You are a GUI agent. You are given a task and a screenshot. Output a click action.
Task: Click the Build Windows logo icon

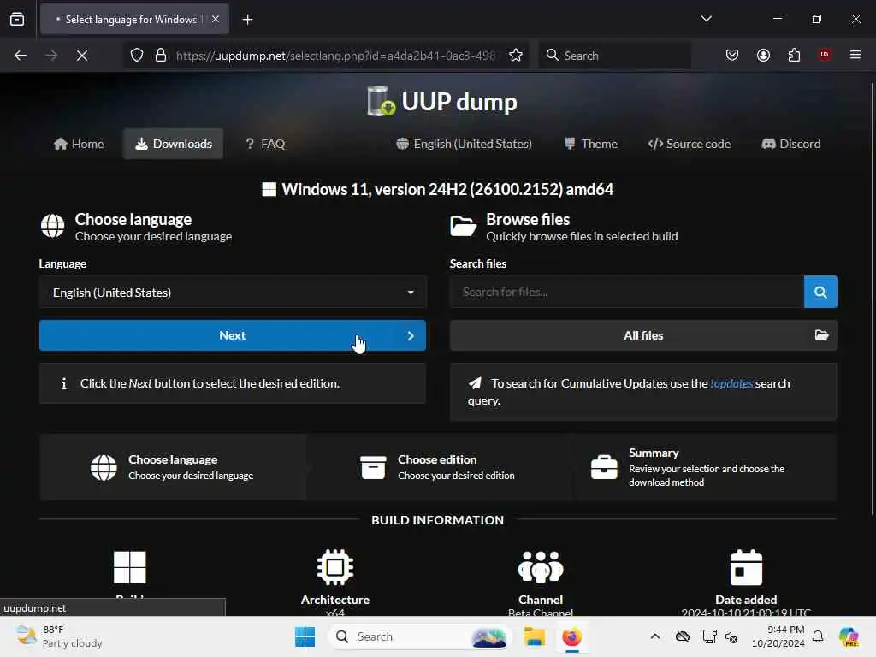coord(130,567)
